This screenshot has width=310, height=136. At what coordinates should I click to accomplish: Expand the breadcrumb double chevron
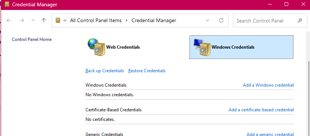click(x=65, y=20)
